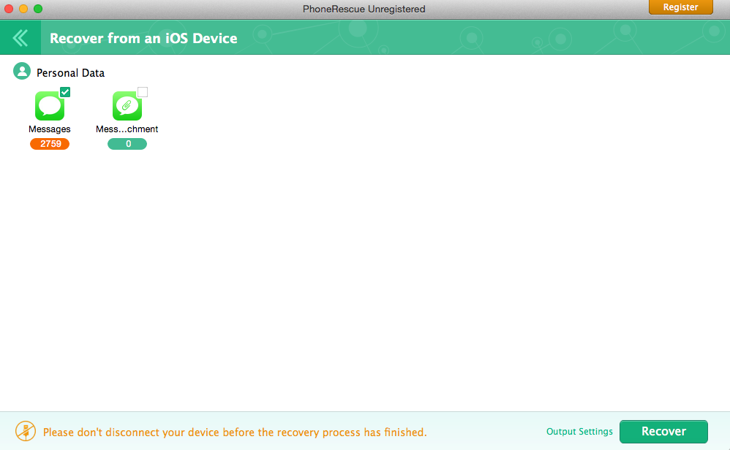This screenshot has width=730, height=450.
Task: Maximize the window with green button
Action: pos(38,9)
